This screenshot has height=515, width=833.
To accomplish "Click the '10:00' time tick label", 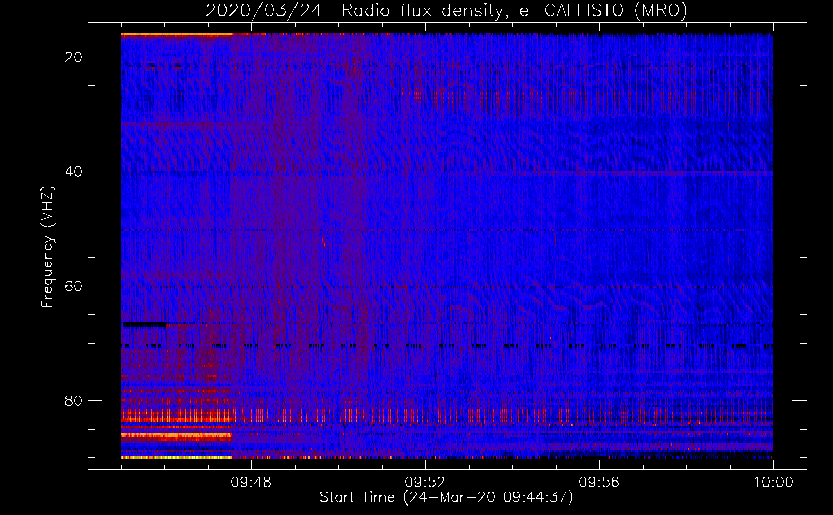I will point(773,483).
